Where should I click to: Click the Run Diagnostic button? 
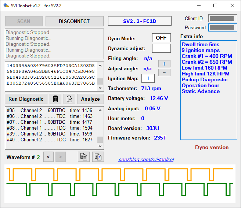tap(26, 99)
